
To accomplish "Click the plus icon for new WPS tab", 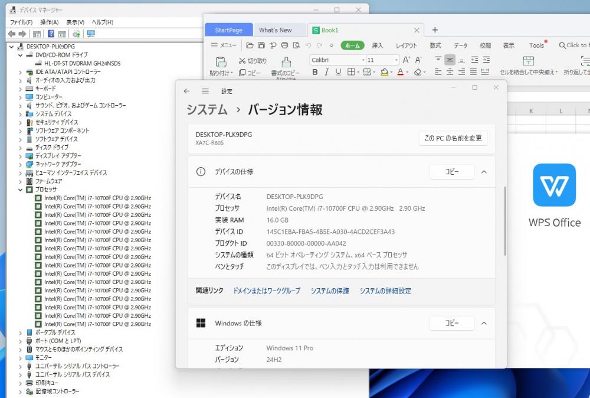I will click(435, 30).
